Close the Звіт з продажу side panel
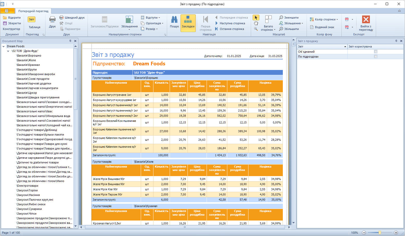 pos(401,41)
